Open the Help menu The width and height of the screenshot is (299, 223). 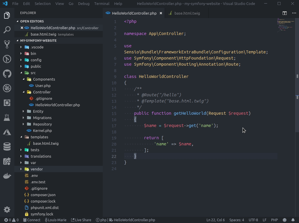[x=118, y=4]
